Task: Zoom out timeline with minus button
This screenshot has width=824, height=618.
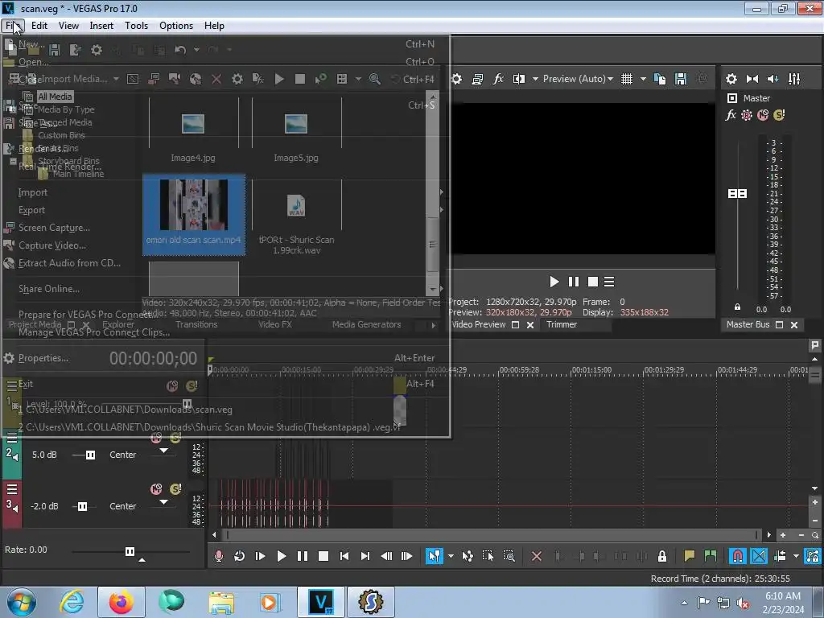Action: (x=801, y=535)
